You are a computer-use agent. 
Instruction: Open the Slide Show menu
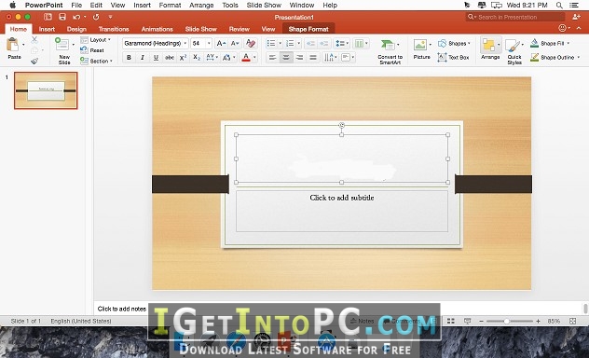(264, 6)
